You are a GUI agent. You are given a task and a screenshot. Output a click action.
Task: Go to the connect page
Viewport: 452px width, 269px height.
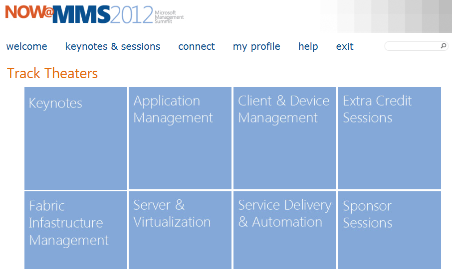coord(197,46)
